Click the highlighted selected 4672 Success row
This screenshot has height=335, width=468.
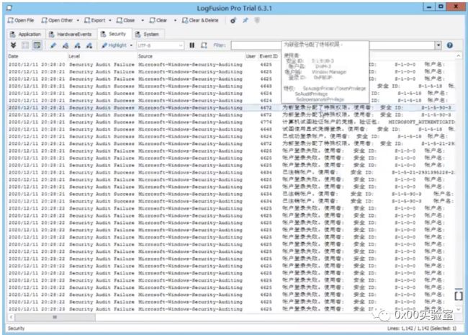point(231,108)
